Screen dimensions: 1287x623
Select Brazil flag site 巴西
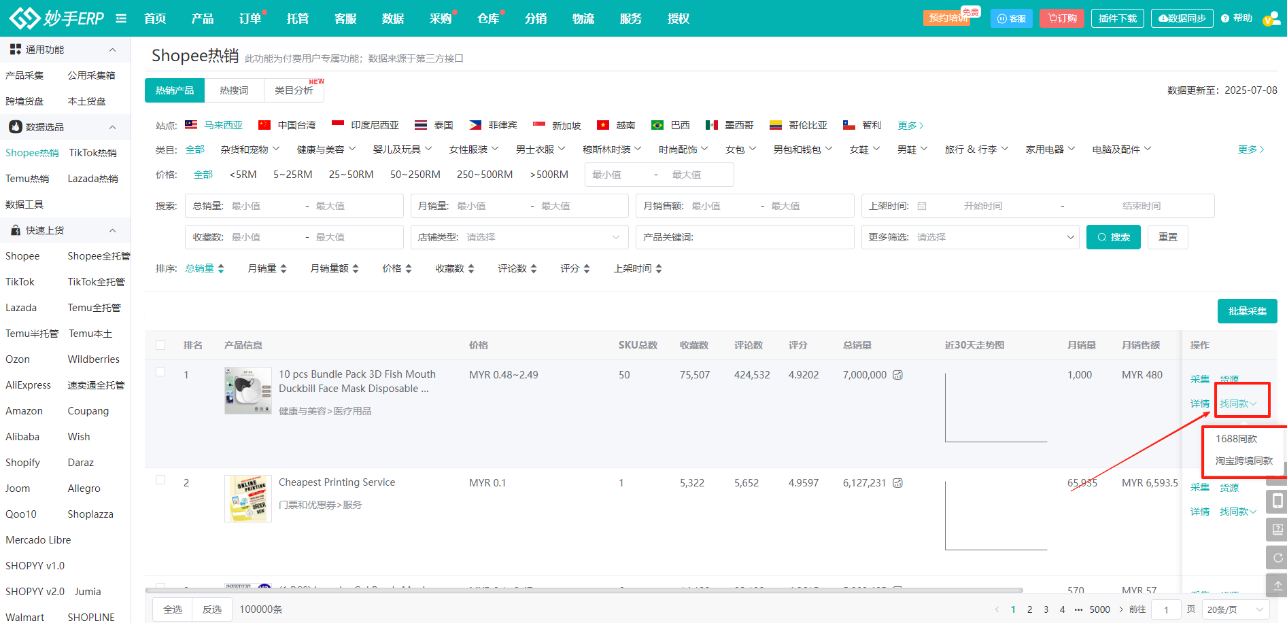click(670, 125)
